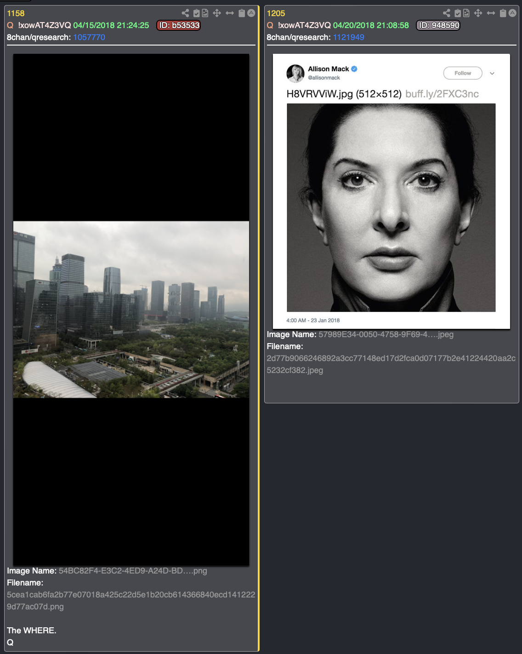
Task: Click orange Q icon on post 1158
Action: click(x=10, y=25)
